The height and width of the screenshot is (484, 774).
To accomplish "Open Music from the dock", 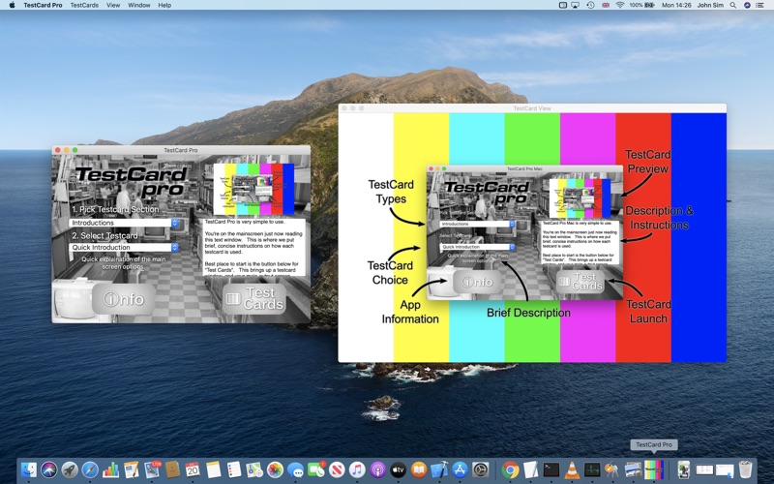I will coord(357,469).
